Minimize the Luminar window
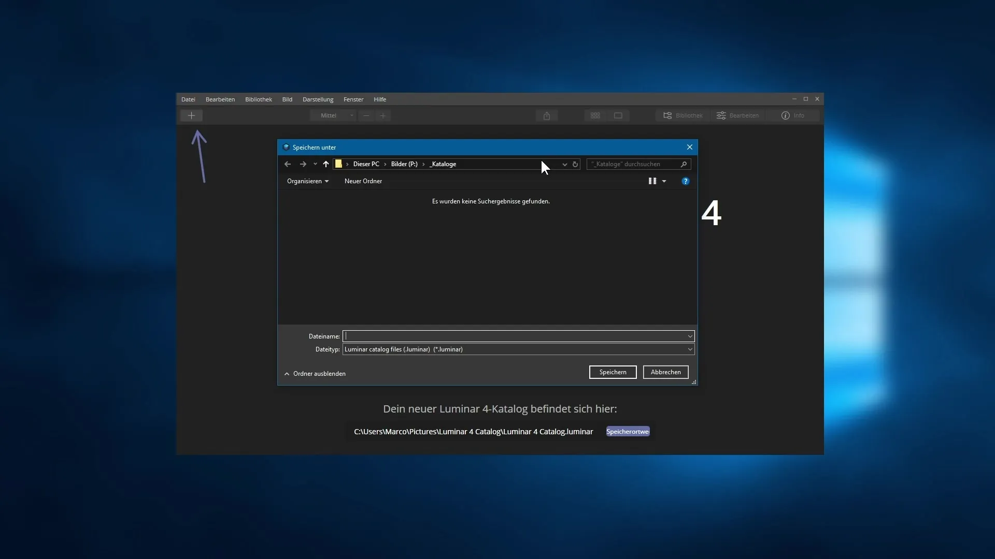This screenshot has width=995, height=559. pos(794,99)
